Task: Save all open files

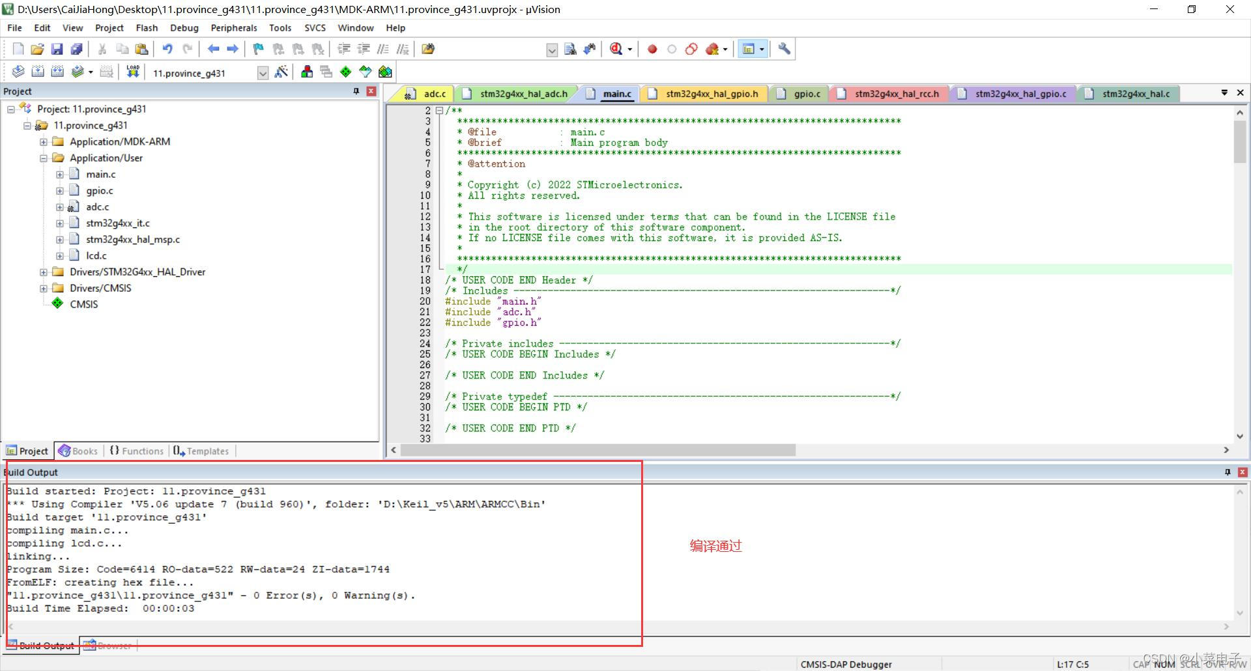Action: tap(76, 49)
